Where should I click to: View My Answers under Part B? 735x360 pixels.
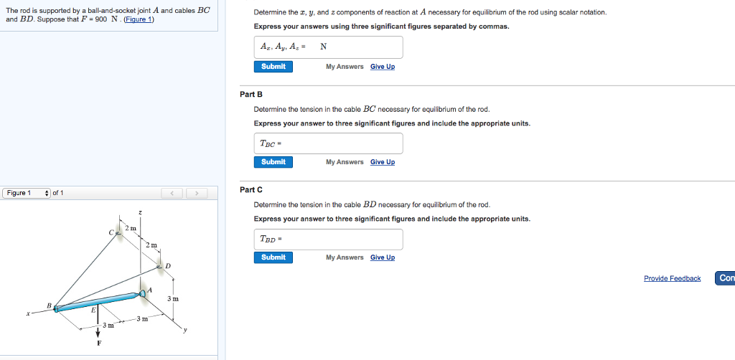coord(345,162)
